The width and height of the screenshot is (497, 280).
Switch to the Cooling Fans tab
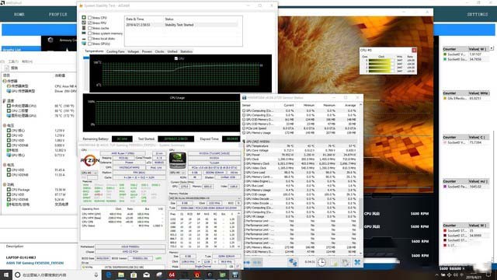coord(116,51)
